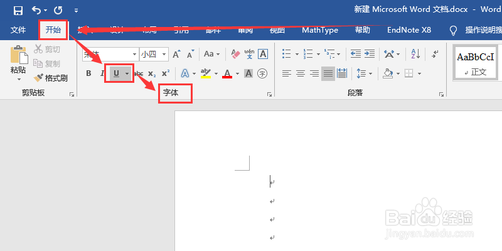Activate the 格式刷 format painter
502x251 pixels.
51,78
